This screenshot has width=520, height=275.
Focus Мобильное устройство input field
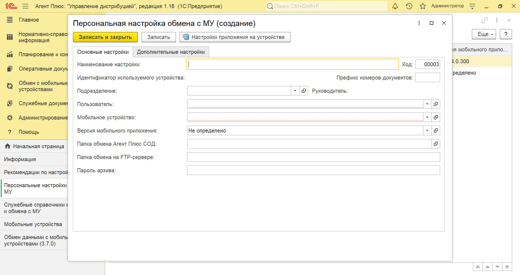(x=305, y=117)
